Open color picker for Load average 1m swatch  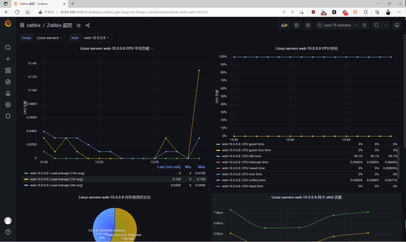click(x=26, y=179)
